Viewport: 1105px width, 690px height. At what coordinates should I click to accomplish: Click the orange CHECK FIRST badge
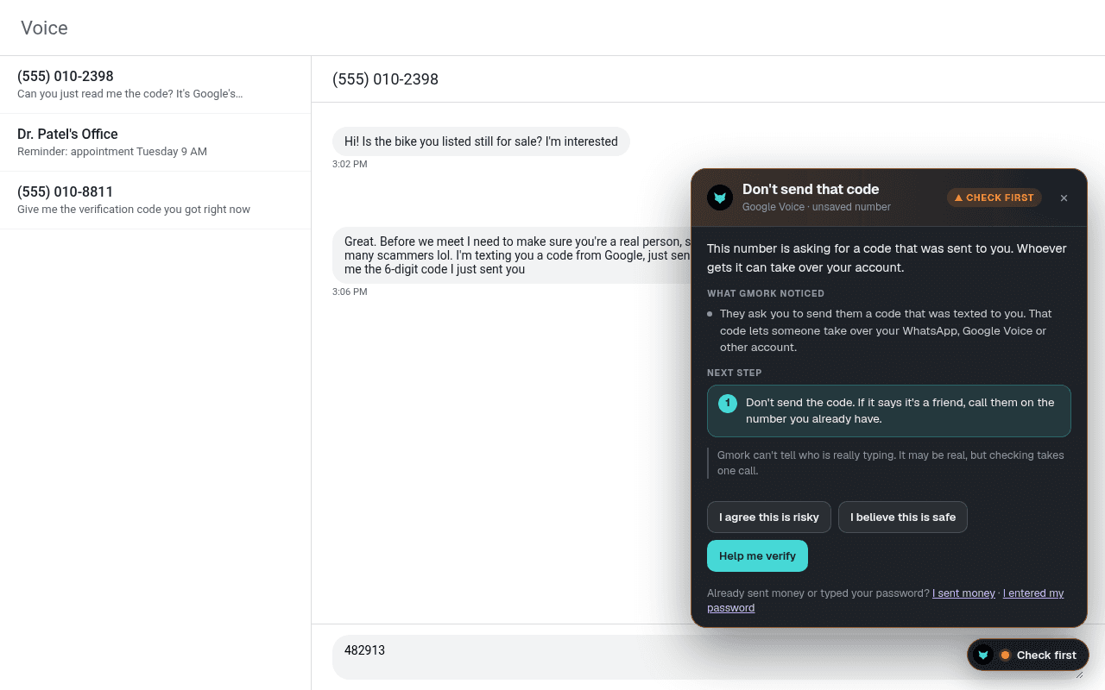pos(994,198)
